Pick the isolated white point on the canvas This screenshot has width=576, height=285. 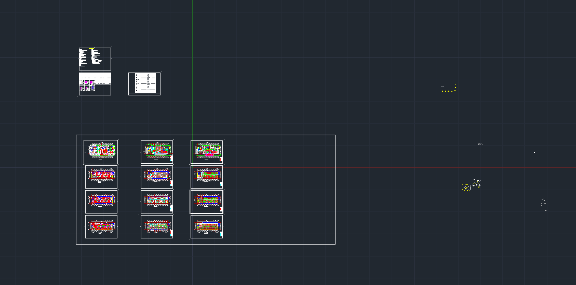tap(534, 152)
